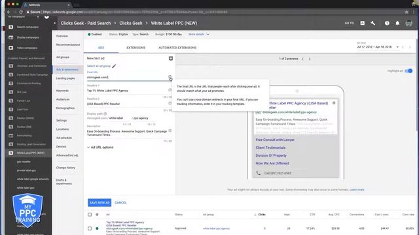Collapse the navigation with the header arrow
The height and width of the screenshot is (235, 419).
[55, 23]
